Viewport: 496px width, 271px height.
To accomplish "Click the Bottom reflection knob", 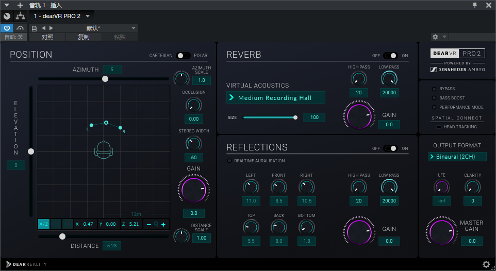I will (307, 227).
